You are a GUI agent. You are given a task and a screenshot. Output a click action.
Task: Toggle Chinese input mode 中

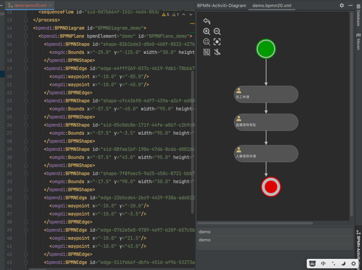(323, 264)
